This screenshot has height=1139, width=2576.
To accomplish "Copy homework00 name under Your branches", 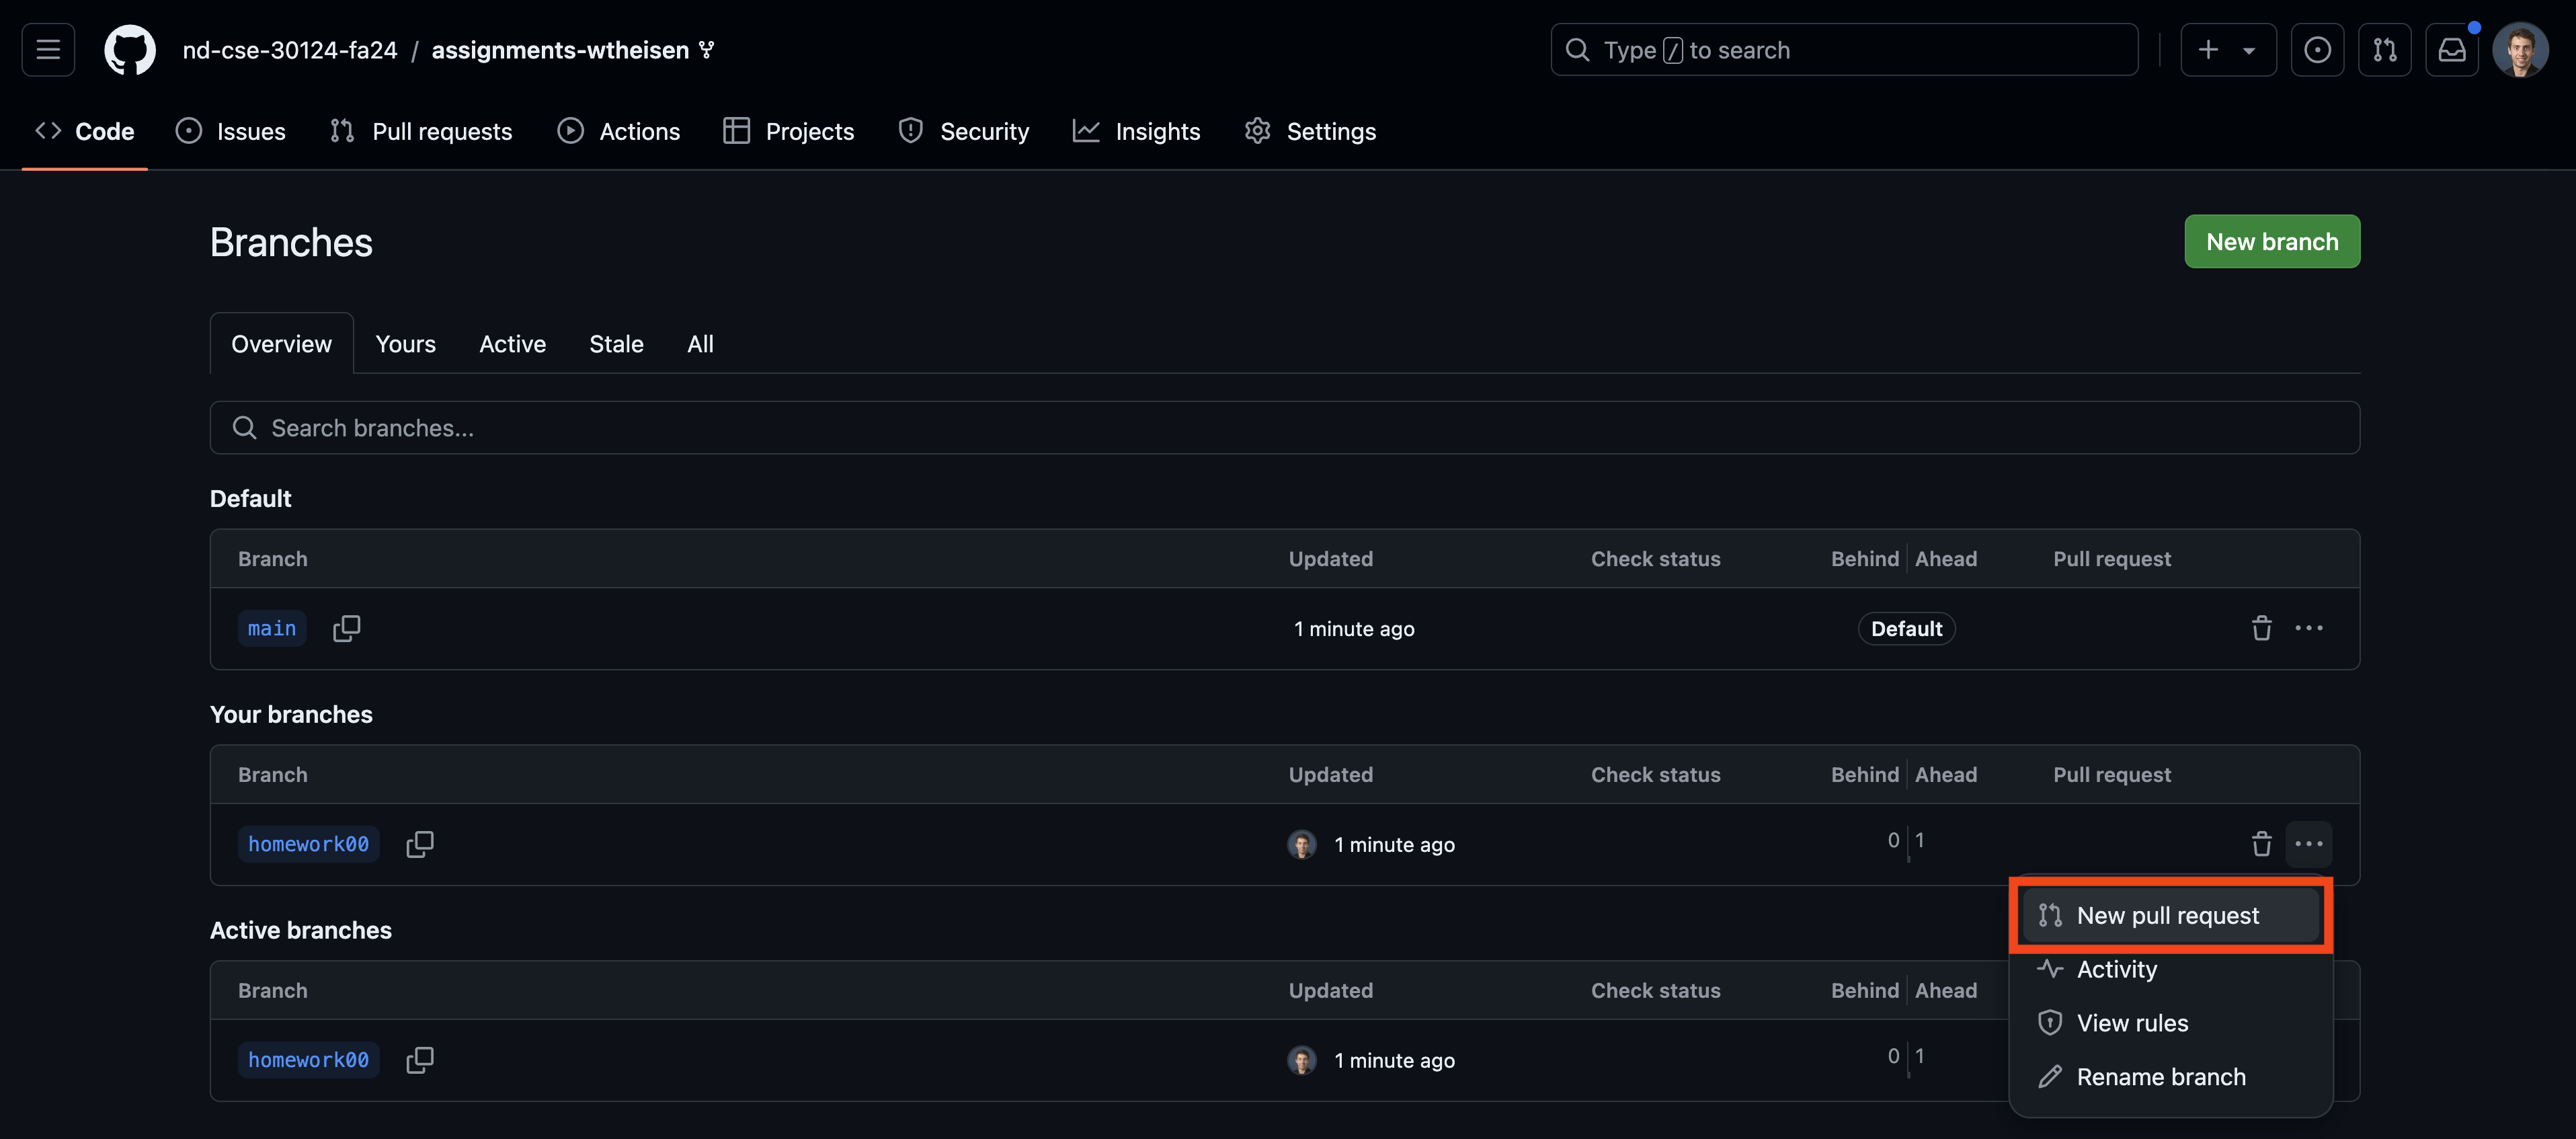I will pos(419,844).
